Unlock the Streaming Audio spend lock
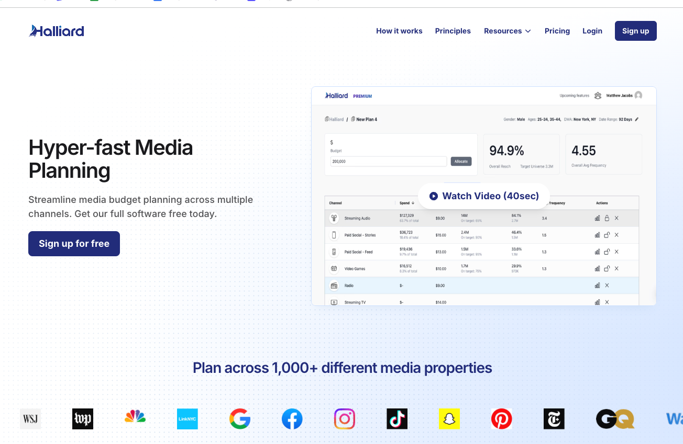 click(x=607, y=218)
